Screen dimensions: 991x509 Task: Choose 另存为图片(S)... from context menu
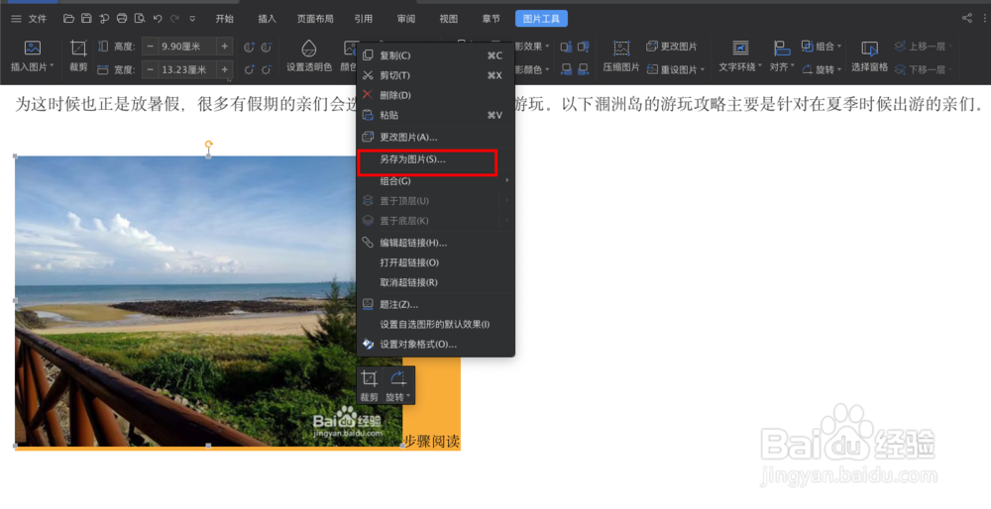435,159
